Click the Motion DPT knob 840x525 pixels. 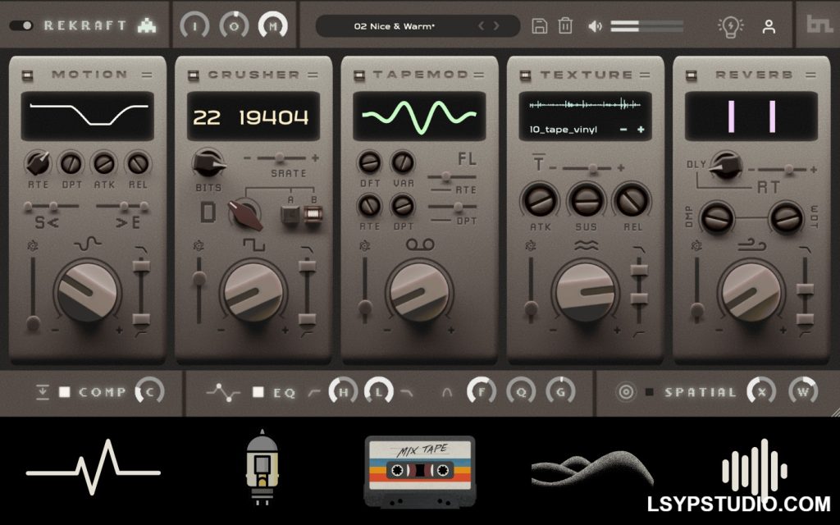point(71,163)
